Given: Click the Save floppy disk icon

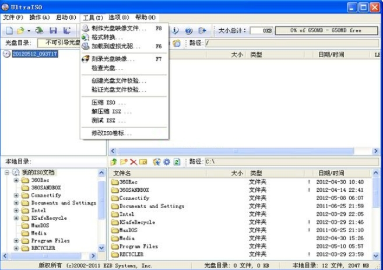Looking at the screenshot, I should (53, 30).
